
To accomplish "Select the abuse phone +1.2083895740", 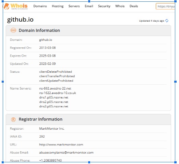I will [x=50, y=160].
